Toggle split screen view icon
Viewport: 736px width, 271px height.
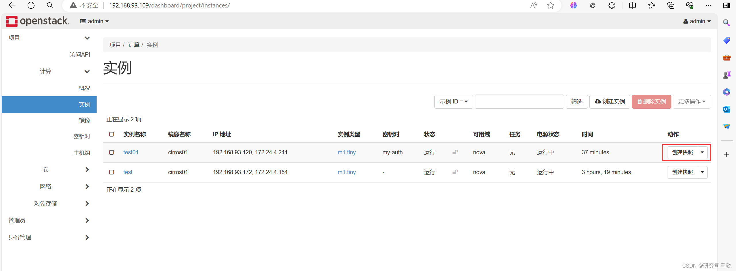point(632,5)
